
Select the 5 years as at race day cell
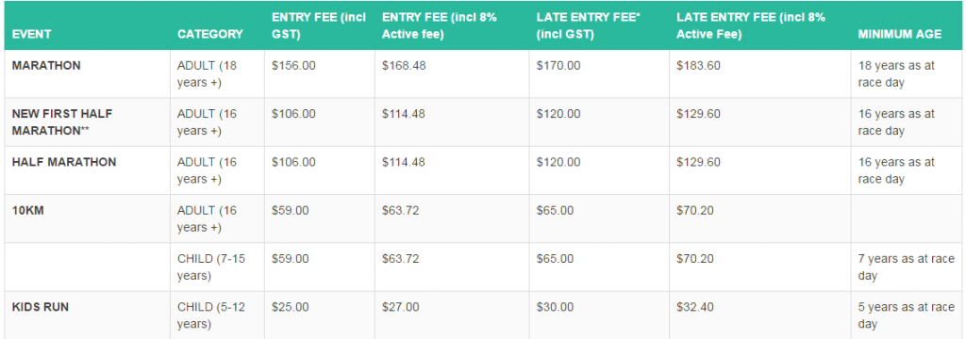907,315
